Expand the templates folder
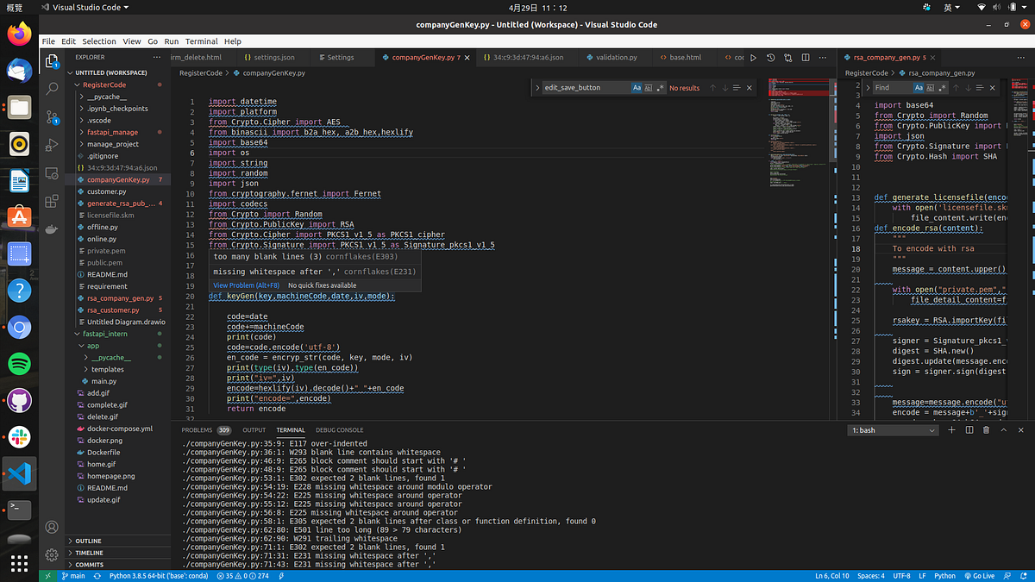The width and height of the screenshot is (1035, 582). pyautogui.click(x=108, y=369)
